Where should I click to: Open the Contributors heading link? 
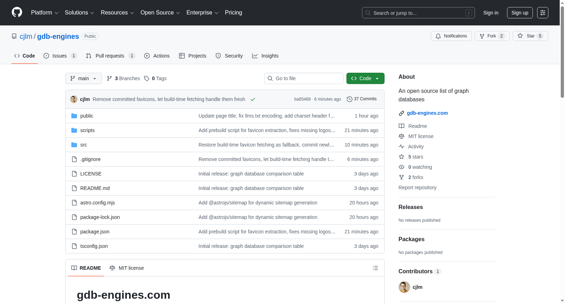point(420,272)
